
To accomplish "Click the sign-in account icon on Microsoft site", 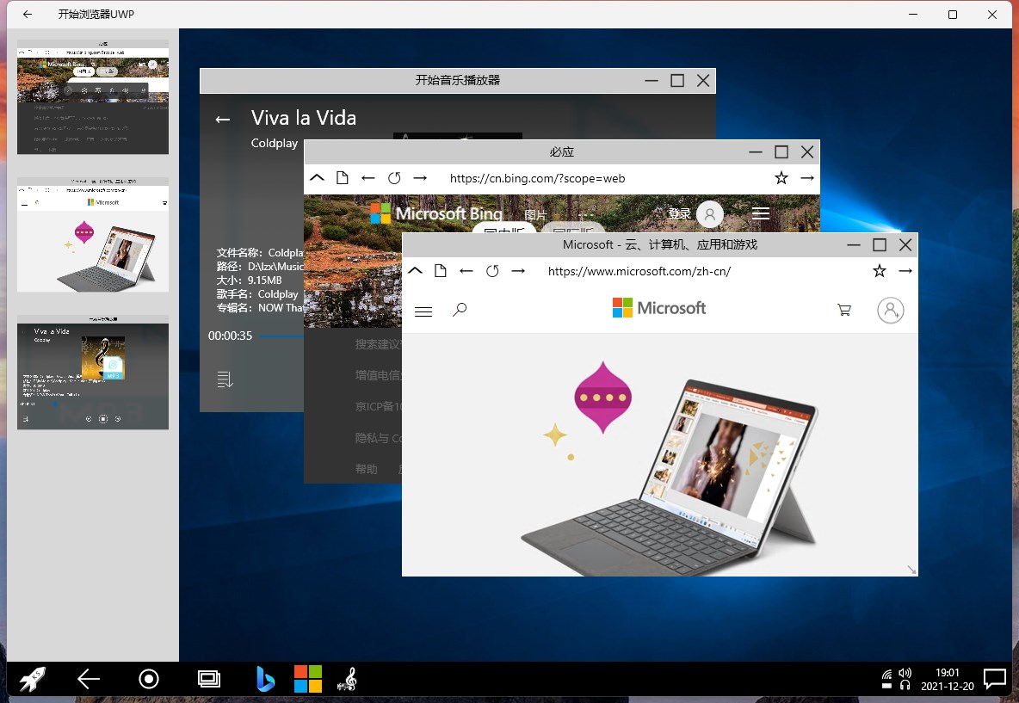I will 890,311.
